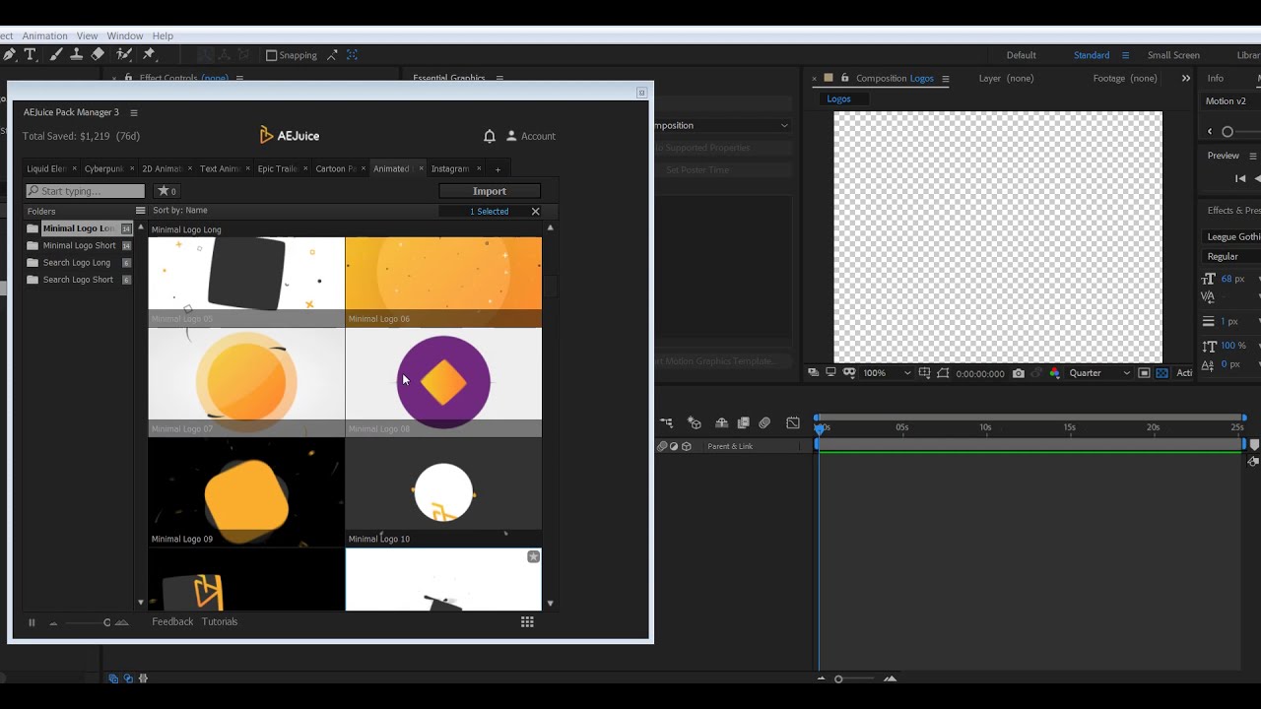The image size is (1261, 709).
Task: Click the small mountains zoom-out icon
Action: 53,622
